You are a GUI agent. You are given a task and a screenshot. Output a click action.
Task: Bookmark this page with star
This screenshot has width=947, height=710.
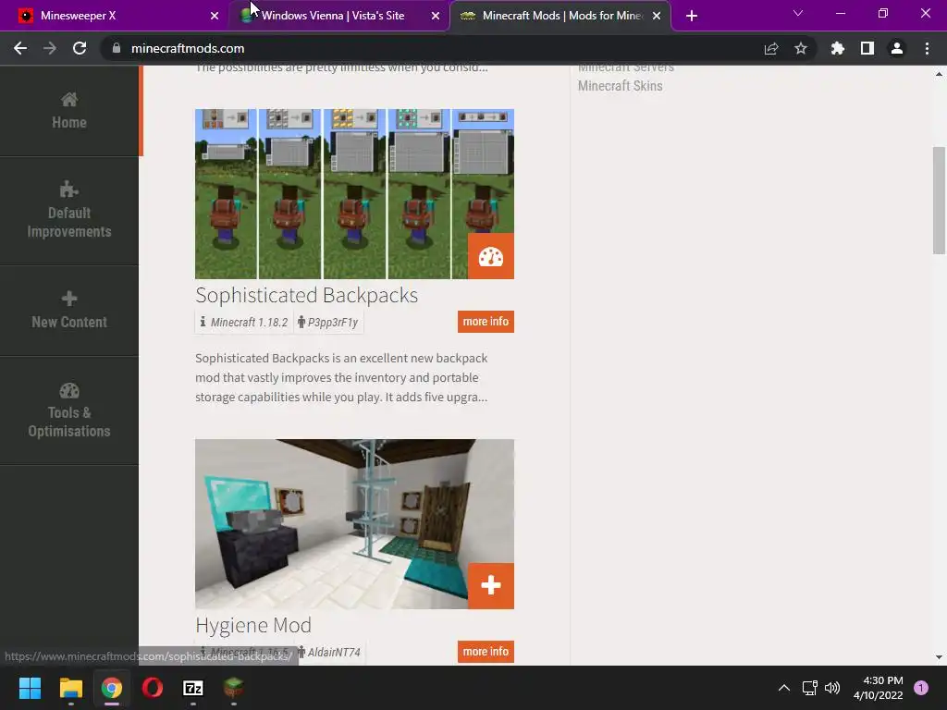pyautogui.click(x=801, y=48)
